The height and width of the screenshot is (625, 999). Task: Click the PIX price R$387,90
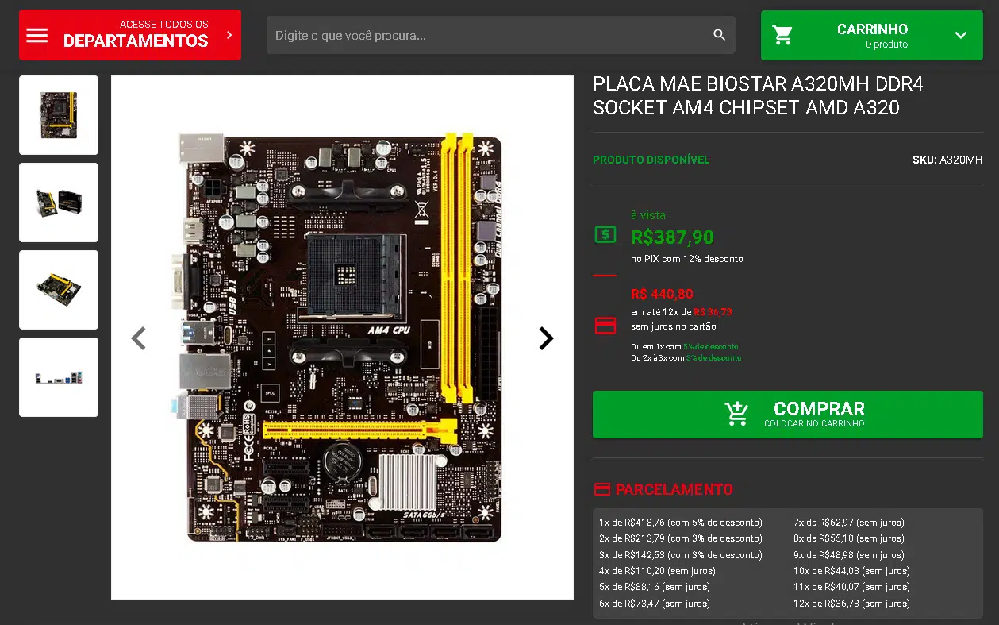[x=672, y=237]
